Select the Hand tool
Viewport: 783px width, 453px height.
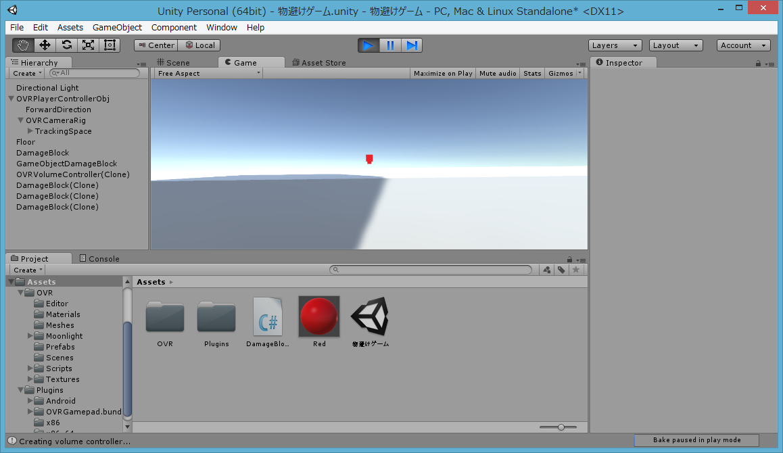click(23, 45)
